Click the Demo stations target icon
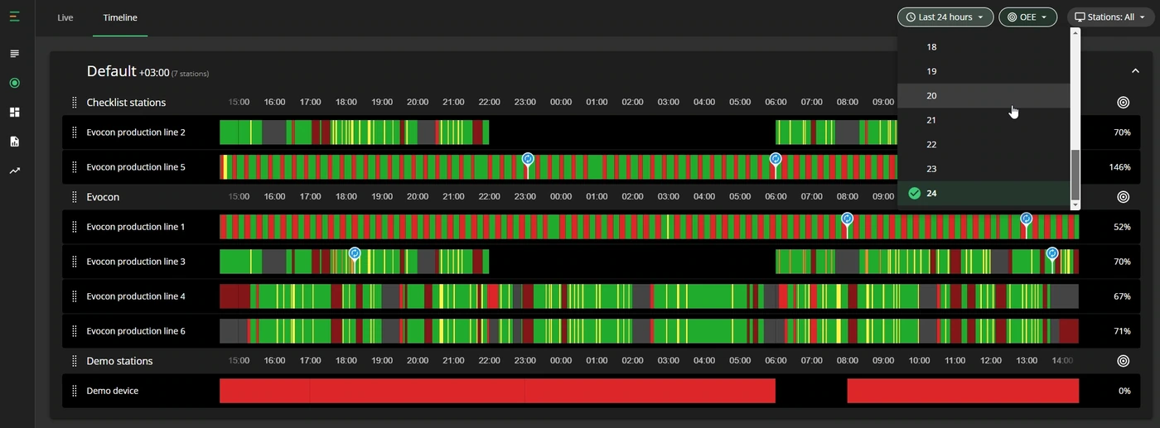 tap(1123, 361)
